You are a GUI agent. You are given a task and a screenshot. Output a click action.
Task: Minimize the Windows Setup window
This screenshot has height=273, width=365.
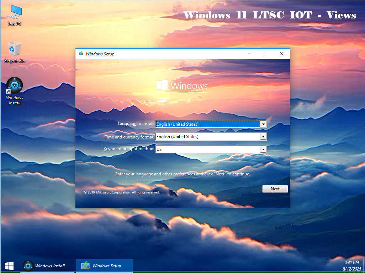[x=249, y=54]
